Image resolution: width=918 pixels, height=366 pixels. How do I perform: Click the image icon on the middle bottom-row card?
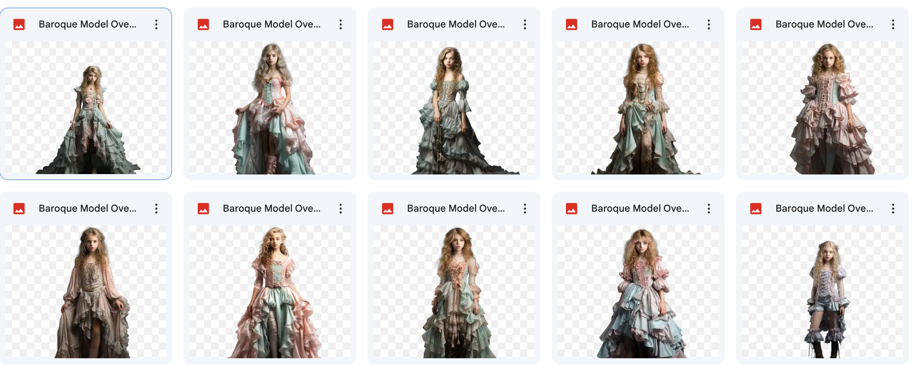tap(388, 208)
